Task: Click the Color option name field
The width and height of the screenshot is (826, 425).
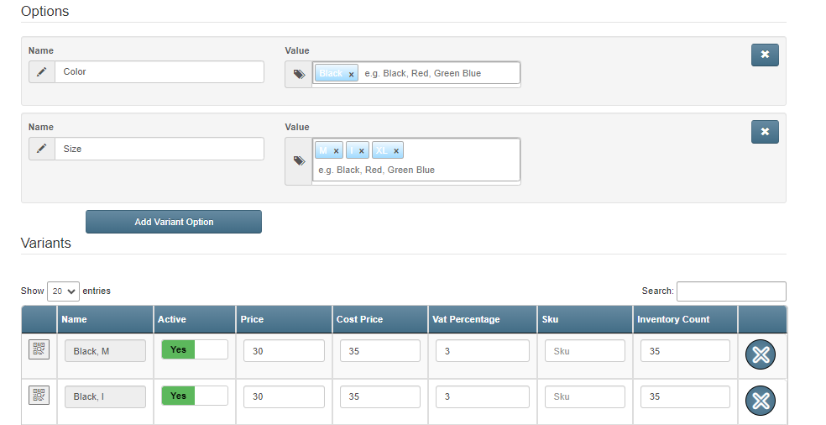Action: tap(159, 71)
